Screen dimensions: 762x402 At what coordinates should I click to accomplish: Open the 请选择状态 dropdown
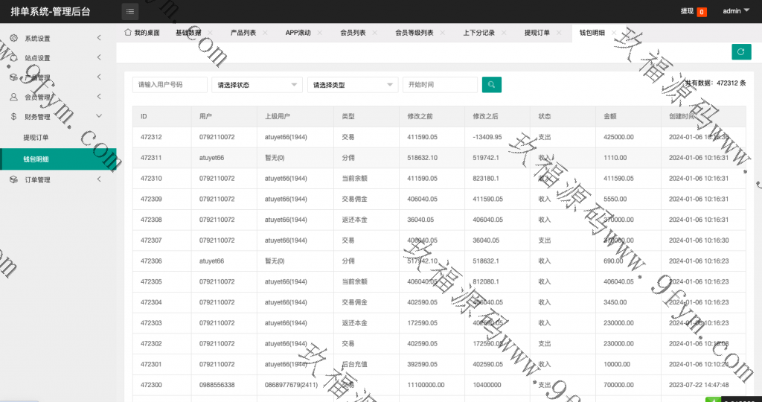coord(257,85)
